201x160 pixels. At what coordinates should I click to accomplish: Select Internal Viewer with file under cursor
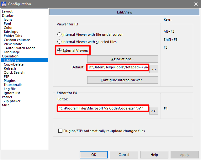point(60,35)
